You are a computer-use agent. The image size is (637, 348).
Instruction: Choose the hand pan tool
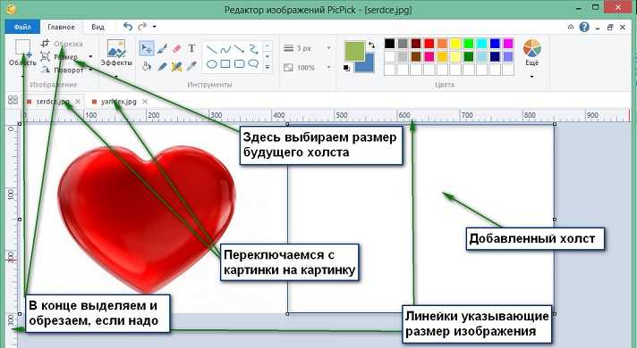click(x=146, y=66)
